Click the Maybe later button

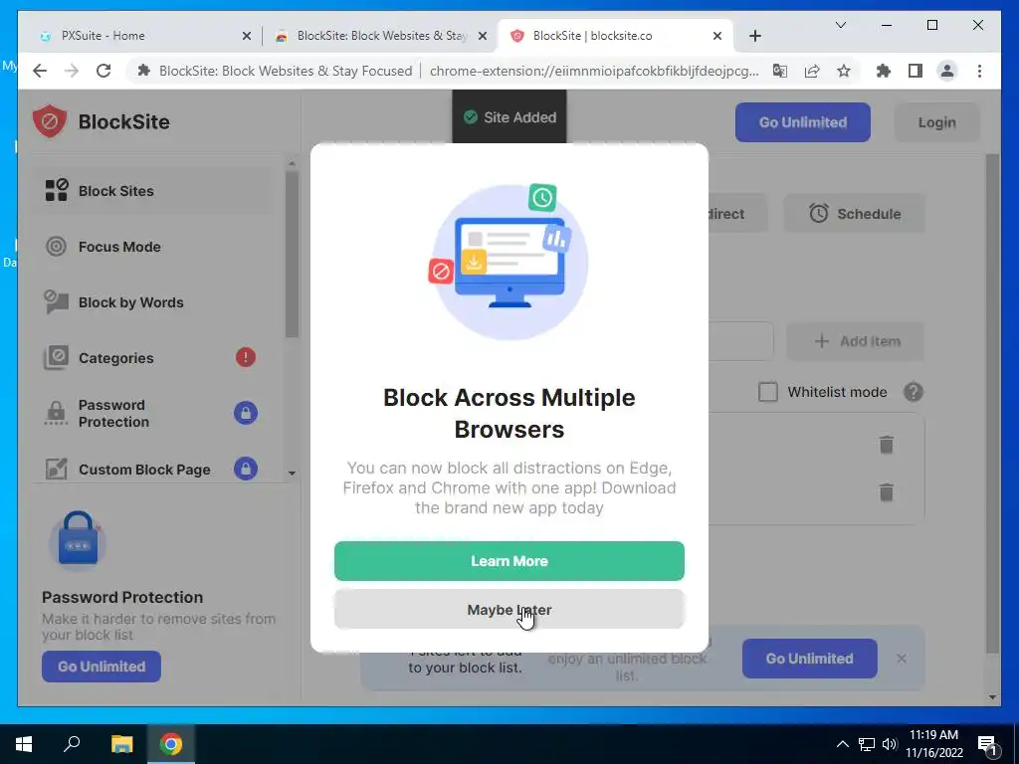pyautogui.click(x=509, y=610)
